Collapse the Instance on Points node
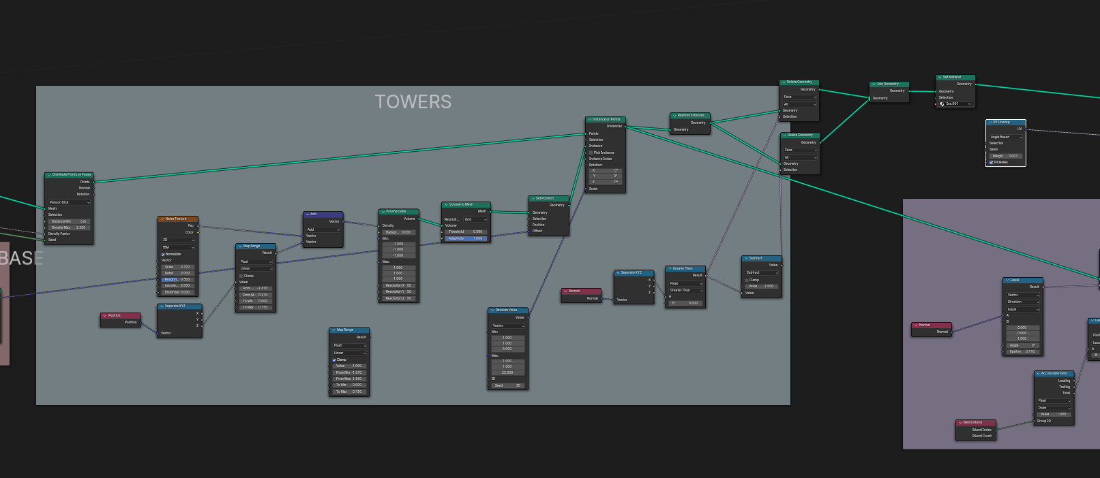 [589, 120]
